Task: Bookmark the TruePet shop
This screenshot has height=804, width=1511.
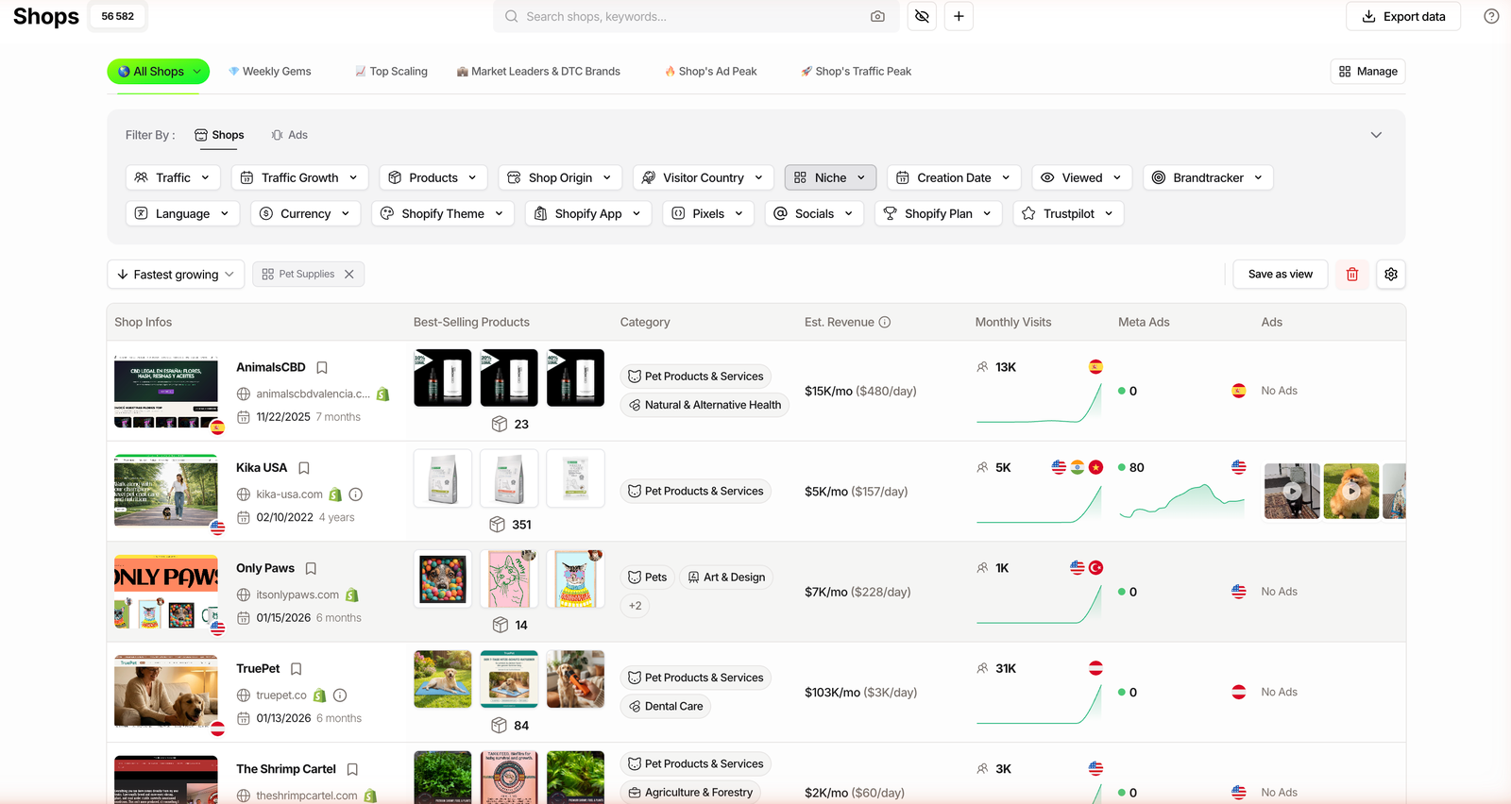Action: (x=296, y=669)
